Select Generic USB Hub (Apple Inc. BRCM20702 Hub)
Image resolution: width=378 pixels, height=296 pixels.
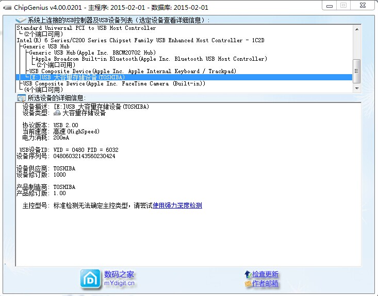(93, 53)
